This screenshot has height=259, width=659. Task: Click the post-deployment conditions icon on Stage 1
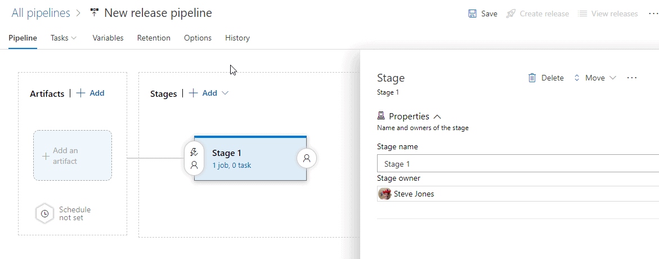307,158
